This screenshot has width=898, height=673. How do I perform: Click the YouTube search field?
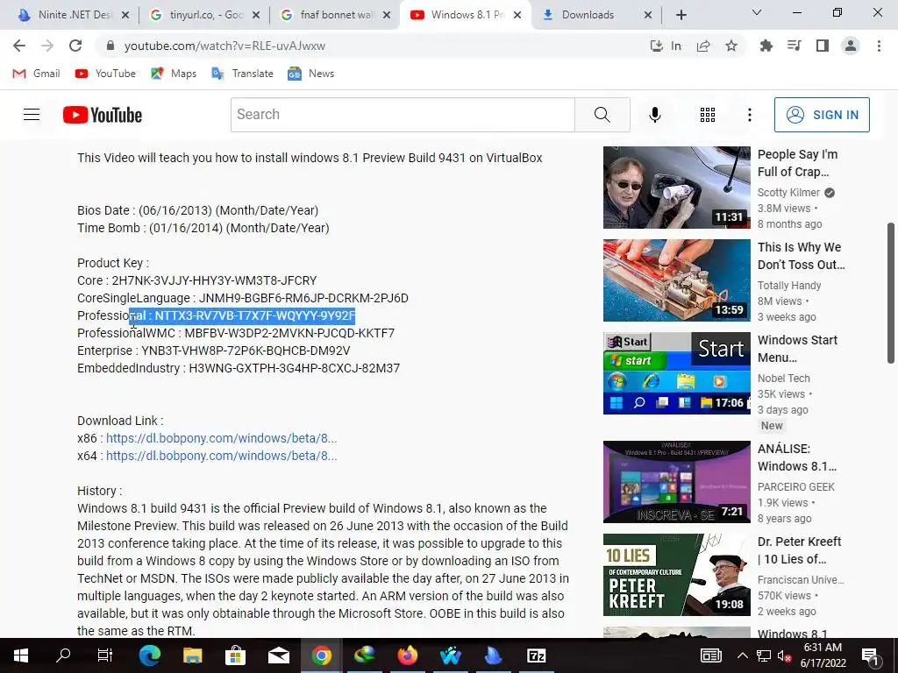coord(403,115)
